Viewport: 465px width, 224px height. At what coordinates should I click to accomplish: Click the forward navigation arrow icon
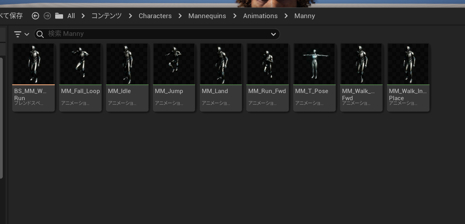(x=47, y=16)
